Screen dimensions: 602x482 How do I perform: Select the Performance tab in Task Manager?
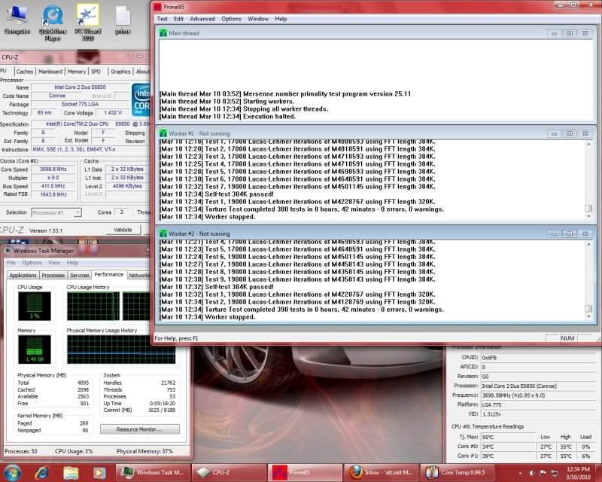[109, 274]
